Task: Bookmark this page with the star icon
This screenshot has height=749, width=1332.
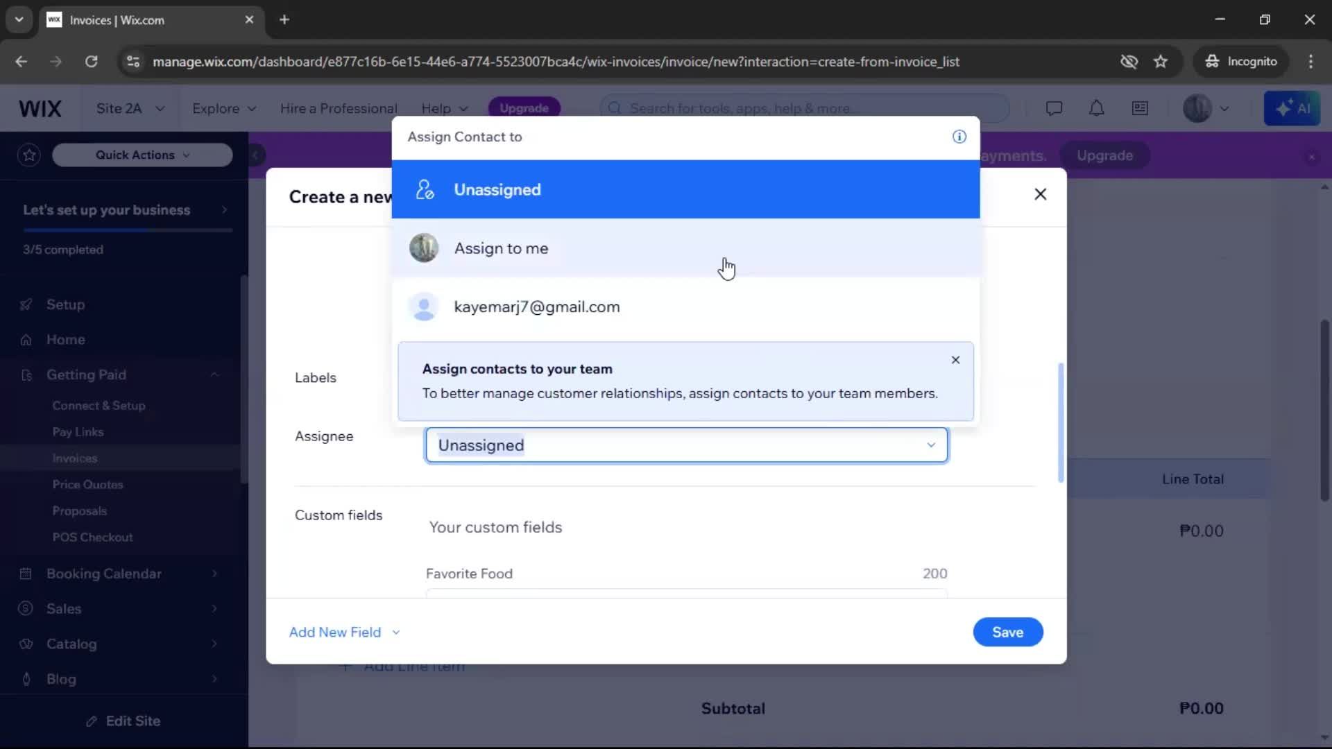Action: (x=1161, y=62)
